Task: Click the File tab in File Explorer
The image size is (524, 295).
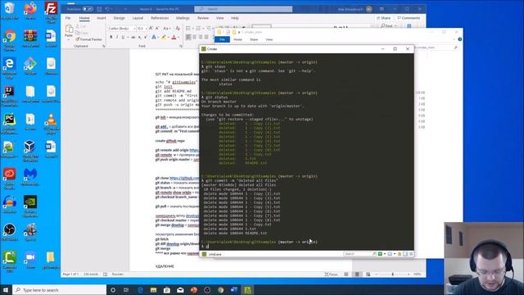Action: (x=222, y=39)
